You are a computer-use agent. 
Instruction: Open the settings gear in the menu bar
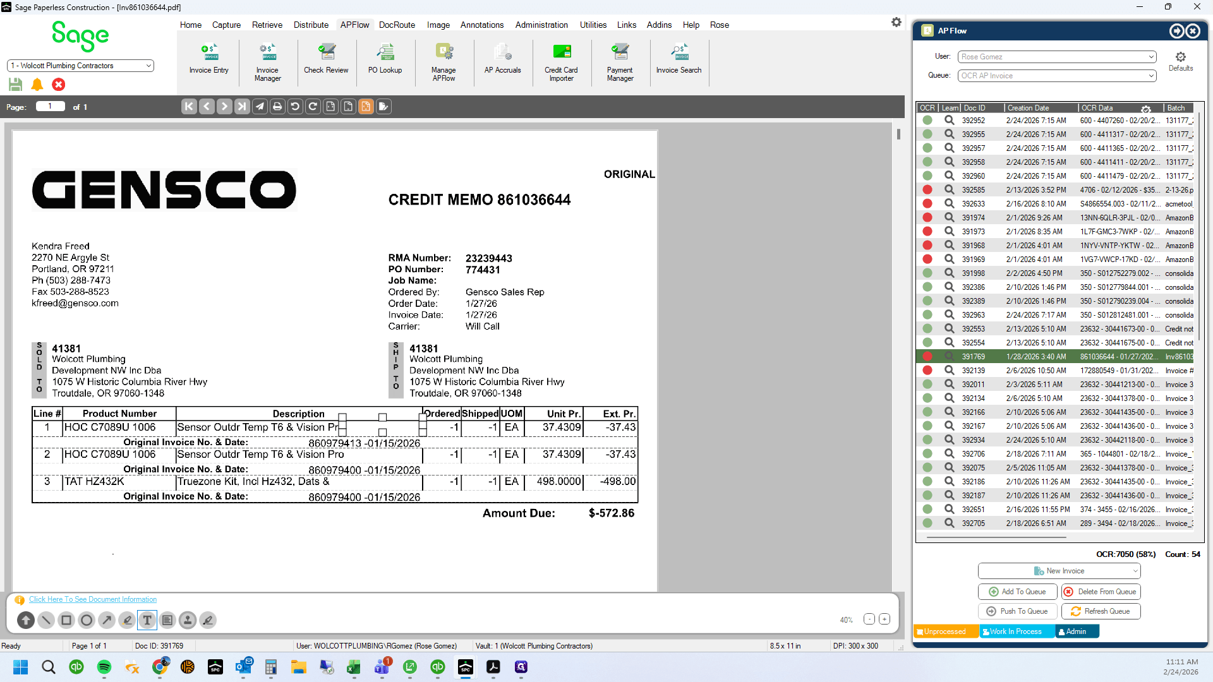pos(896,23)
